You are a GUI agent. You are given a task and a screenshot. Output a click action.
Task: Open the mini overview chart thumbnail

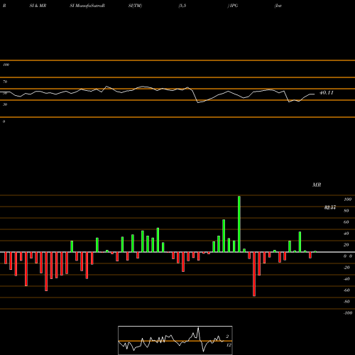click(175, 340)
